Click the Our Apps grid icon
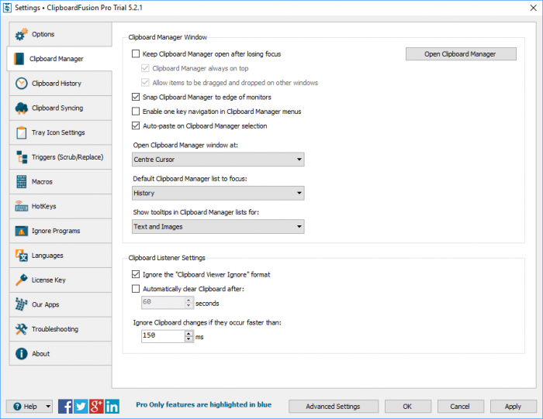The height and width of the screenshot is (419, 543). point(22,304)
